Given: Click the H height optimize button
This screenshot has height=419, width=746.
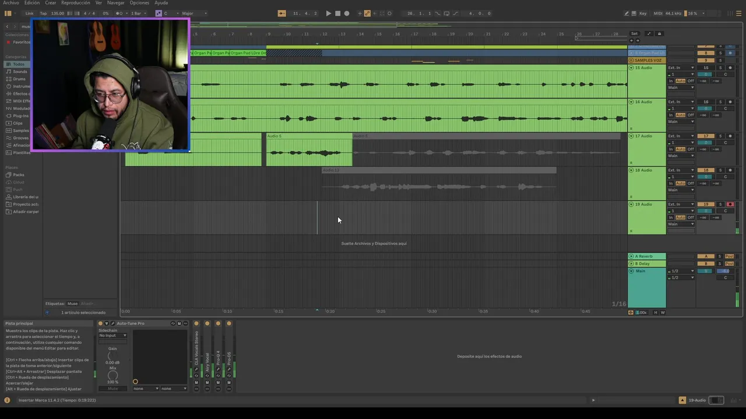Looking at the screenshot, I should [656, 313].
